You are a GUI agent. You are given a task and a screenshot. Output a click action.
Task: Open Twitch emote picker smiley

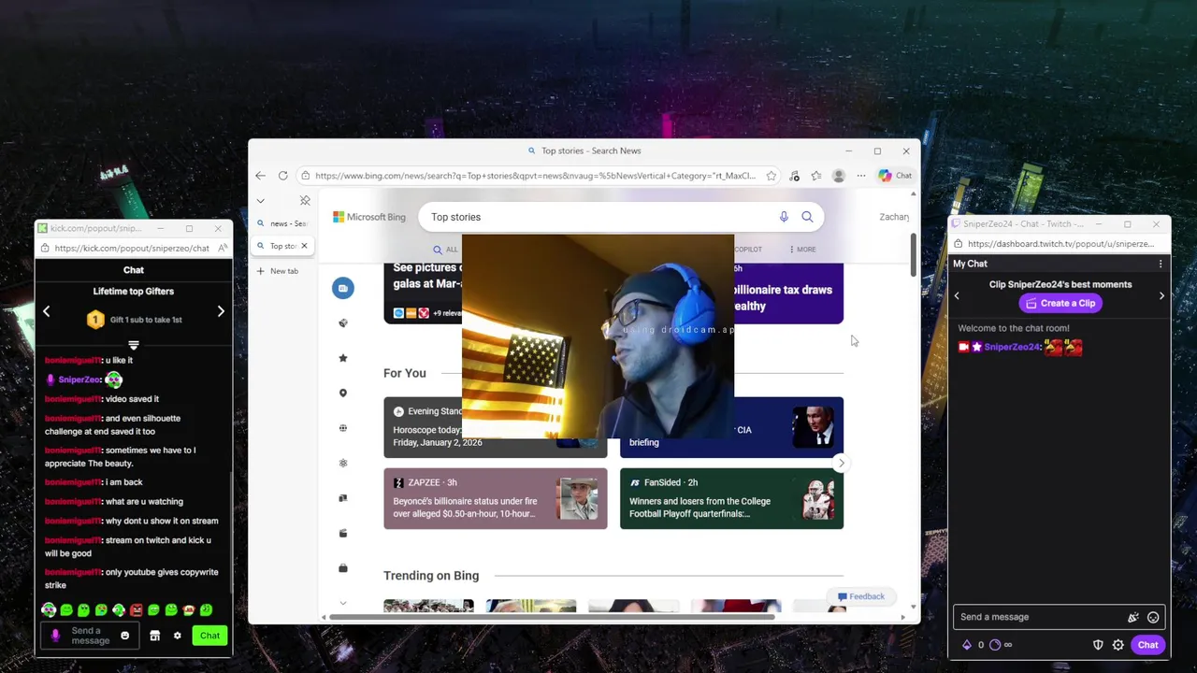1153,617
